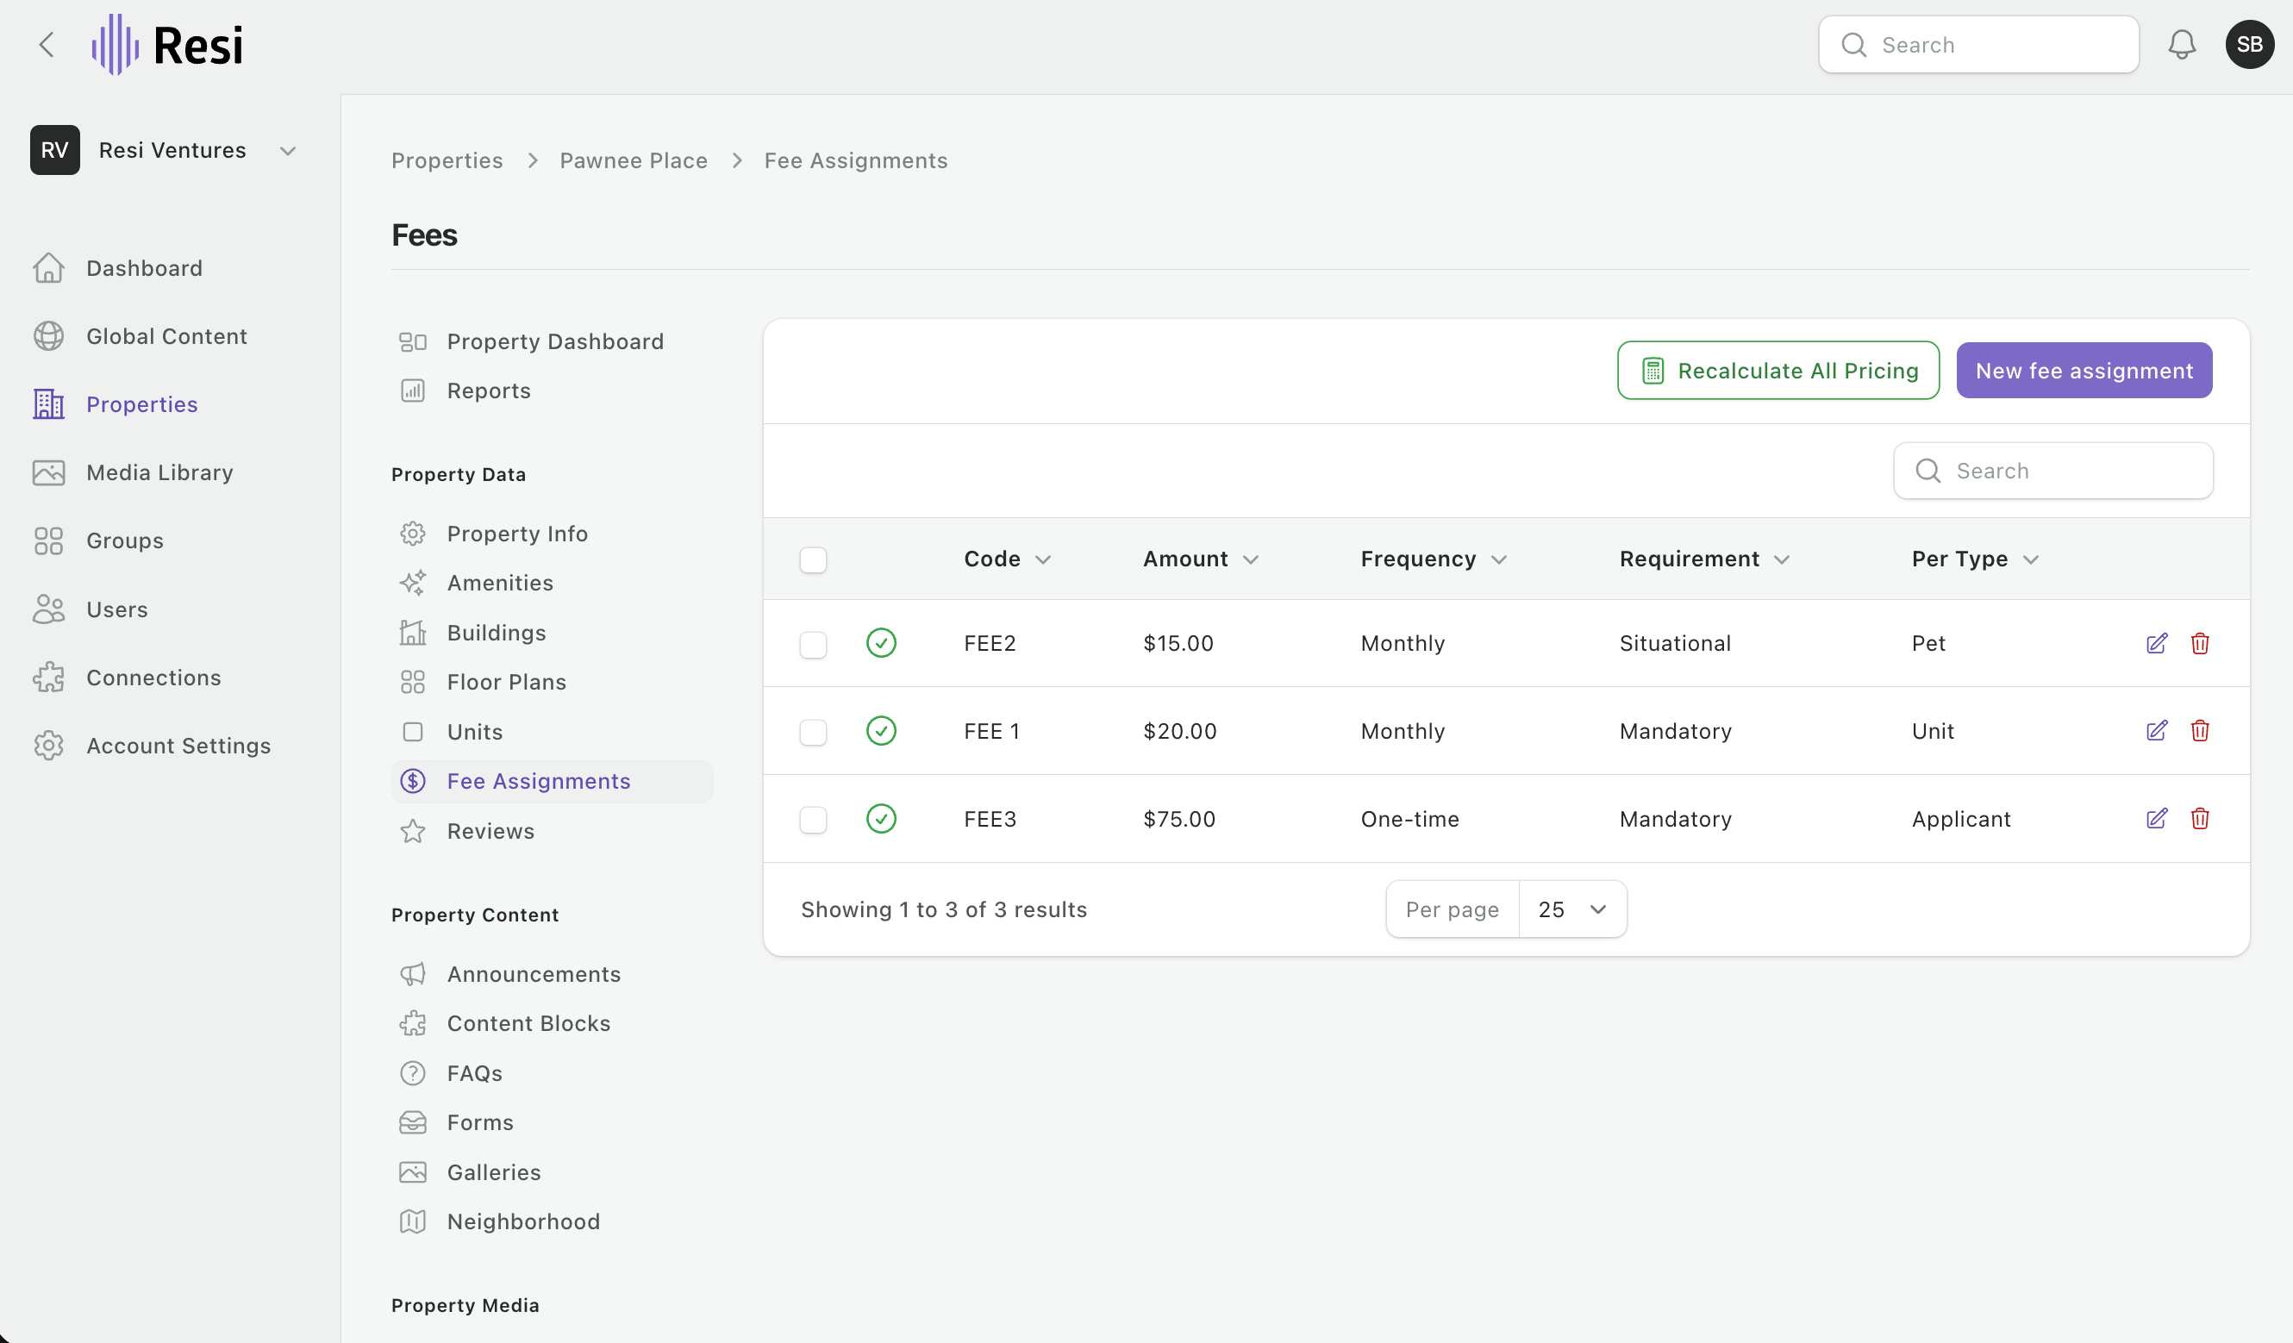2293x1343 pixels.
Task: Open the Per page 25 dropdown
Action: pos(1572,909)
